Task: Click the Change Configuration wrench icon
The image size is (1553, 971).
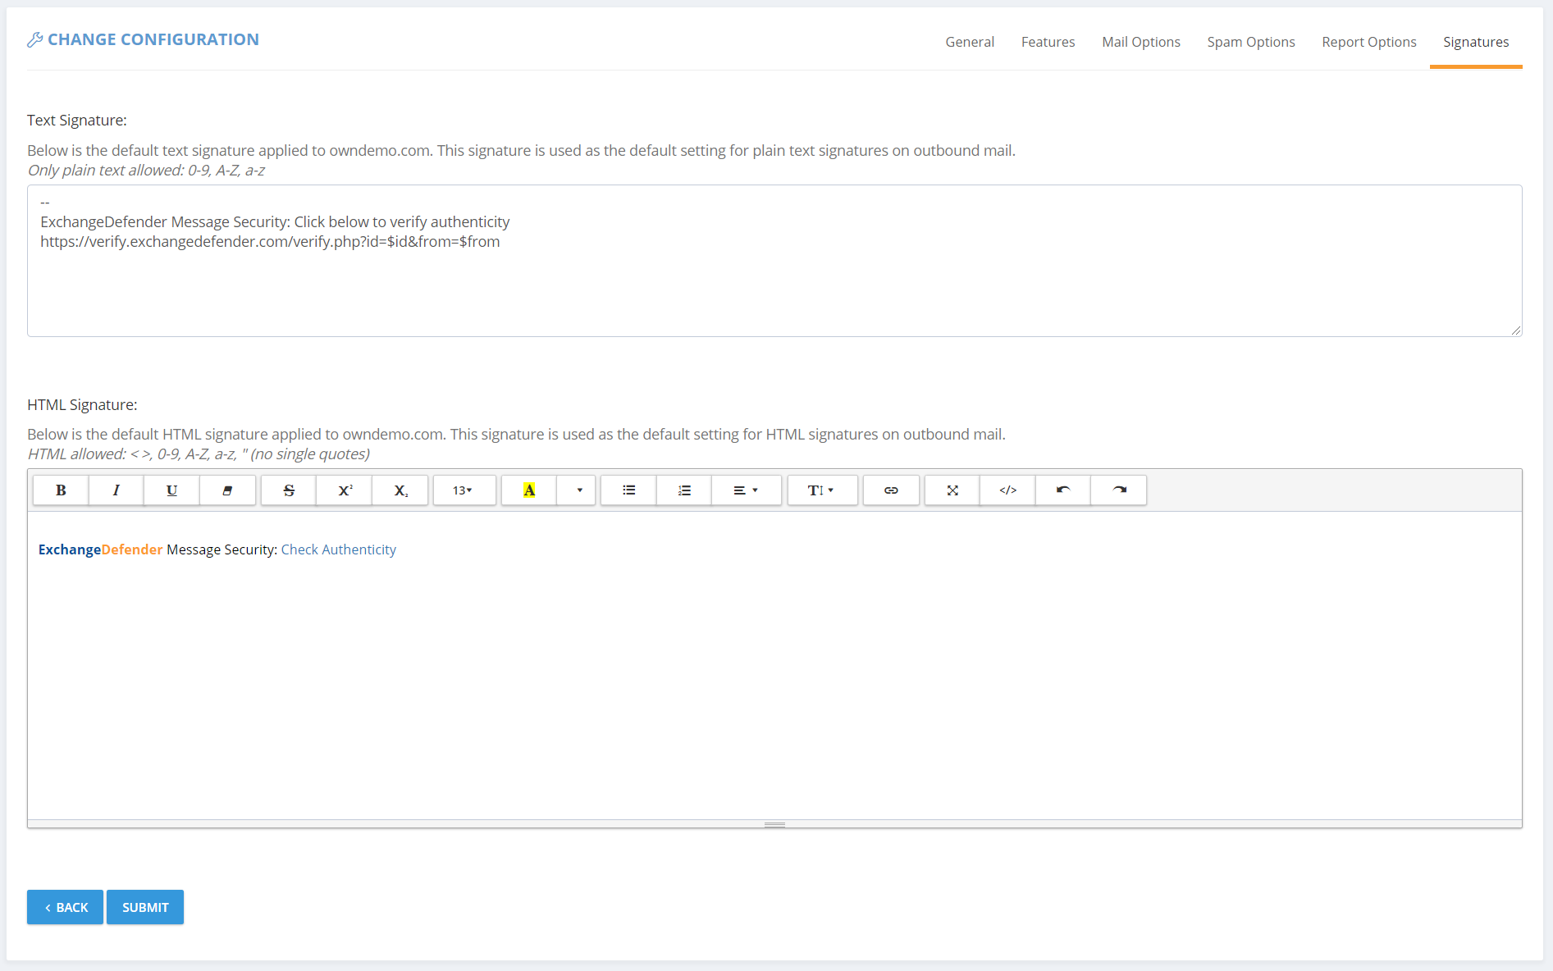Action: (x=34, y=39)
